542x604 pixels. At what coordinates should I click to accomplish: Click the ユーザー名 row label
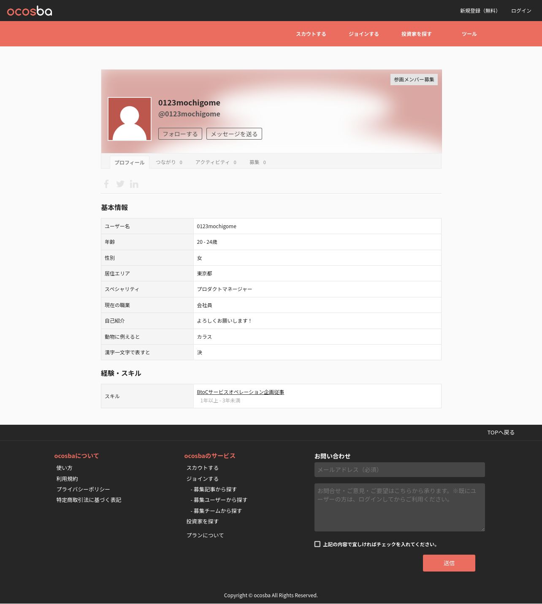[x=117, y=227]
